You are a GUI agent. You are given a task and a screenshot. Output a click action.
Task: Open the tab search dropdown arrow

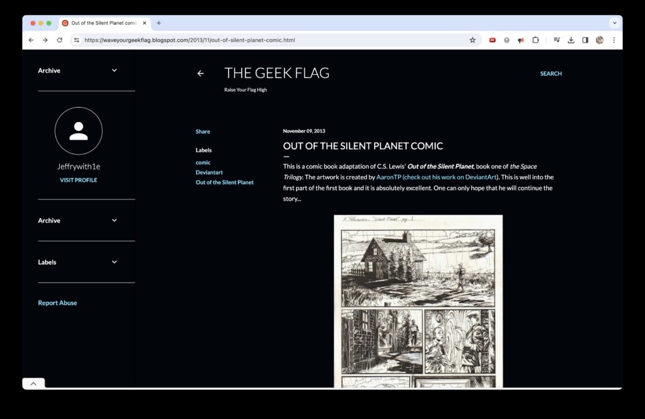coord(615,23)
